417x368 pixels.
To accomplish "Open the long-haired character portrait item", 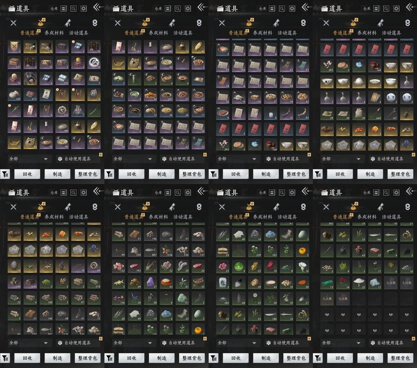I will coord(30,78).
